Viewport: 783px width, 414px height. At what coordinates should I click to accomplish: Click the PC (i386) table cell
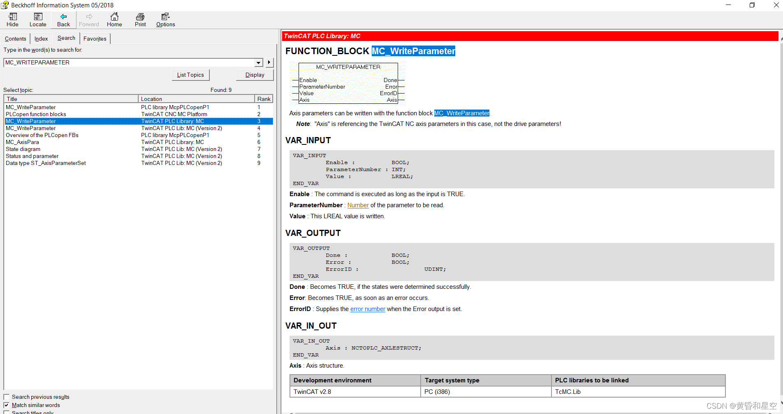point(486,392)
